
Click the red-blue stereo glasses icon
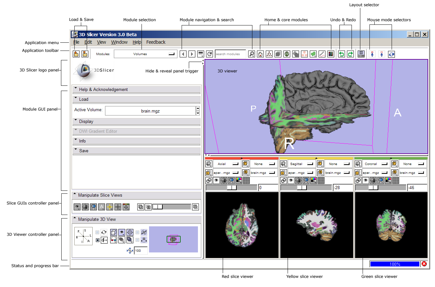[114, 240]
